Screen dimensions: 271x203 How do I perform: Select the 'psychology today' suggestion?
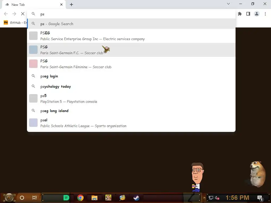pyautogui.click(x=131, y=86)
